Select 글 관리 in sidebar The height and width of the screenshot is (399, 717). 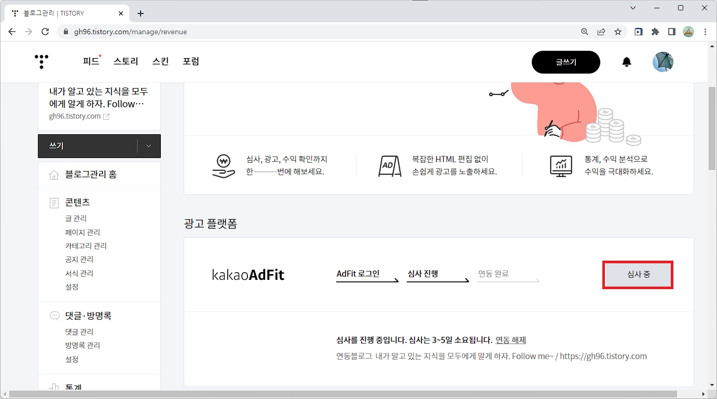76,219
